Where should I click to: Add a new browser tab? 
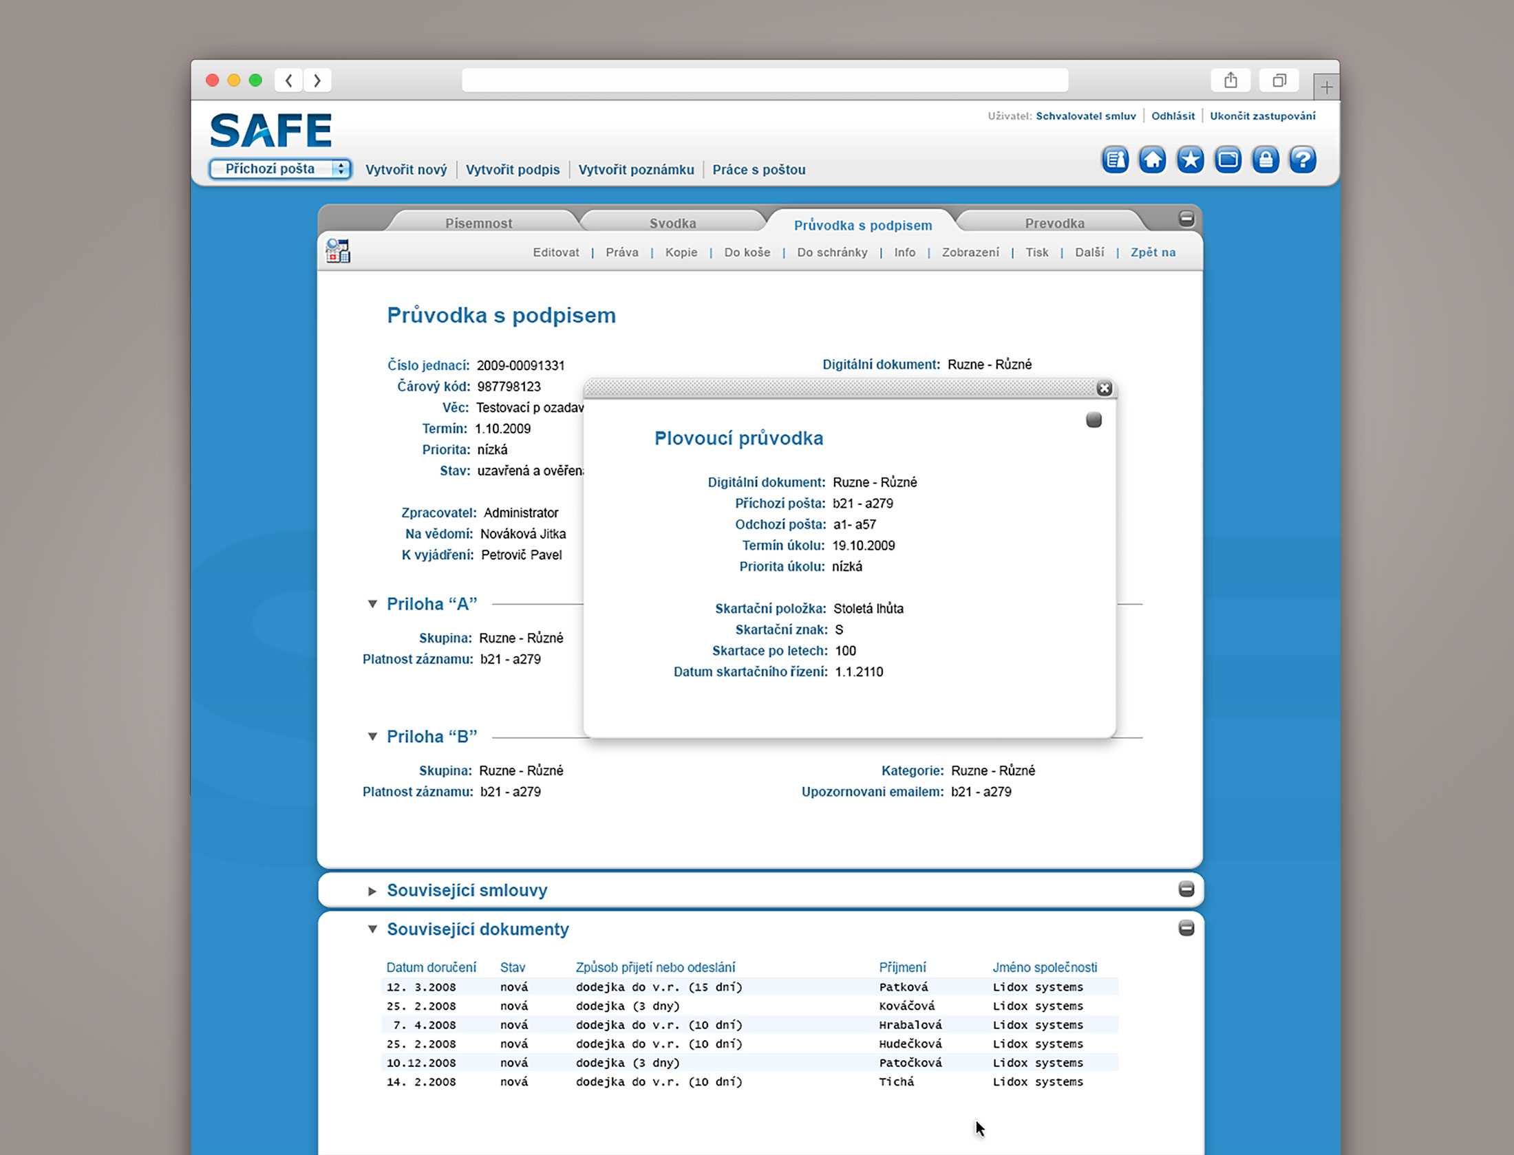tap(1326, 87)
